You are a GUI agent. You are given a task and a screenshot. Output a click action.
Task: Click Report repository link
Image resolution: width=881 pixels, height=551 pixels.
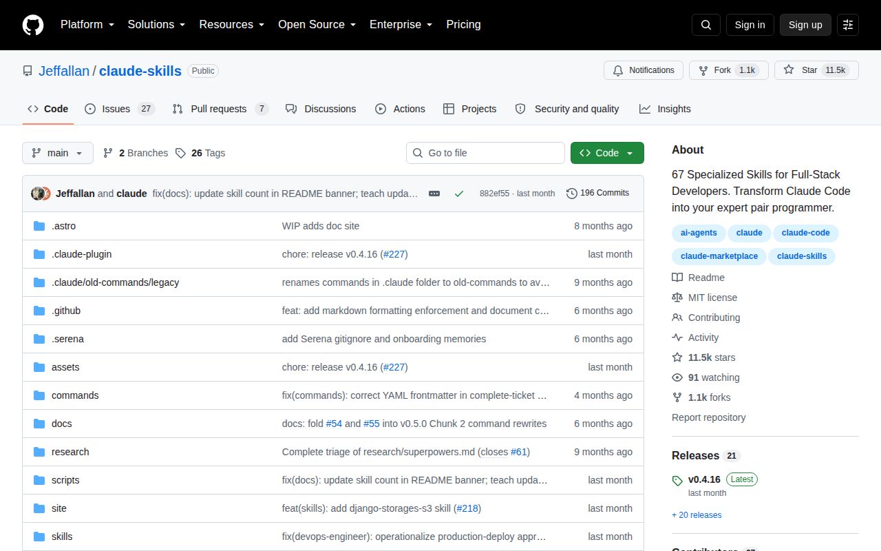tap(708, 417)
